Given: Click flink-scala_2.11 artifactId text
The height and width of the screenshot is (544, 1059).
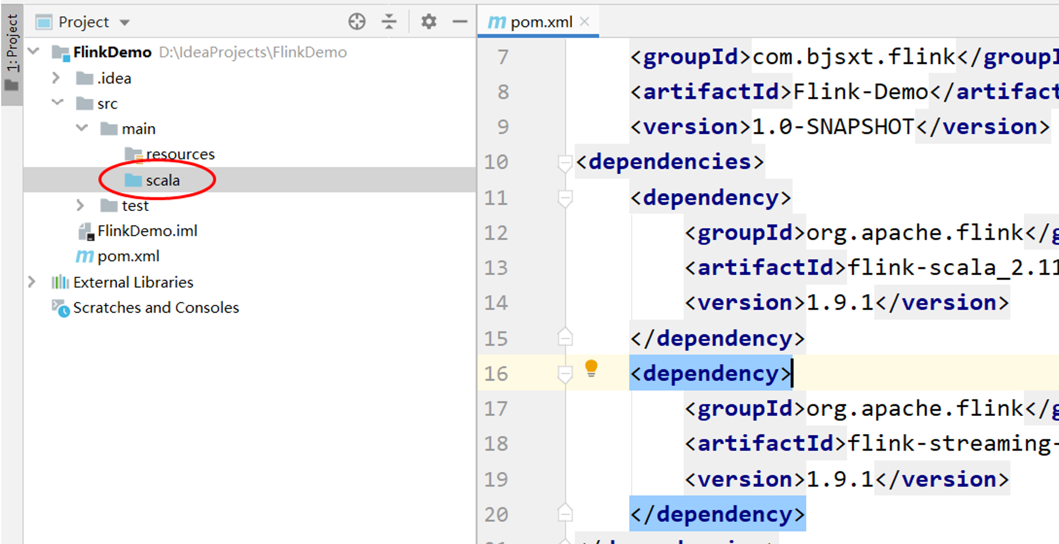Looking at the screenshot, I should coord(953,268).
